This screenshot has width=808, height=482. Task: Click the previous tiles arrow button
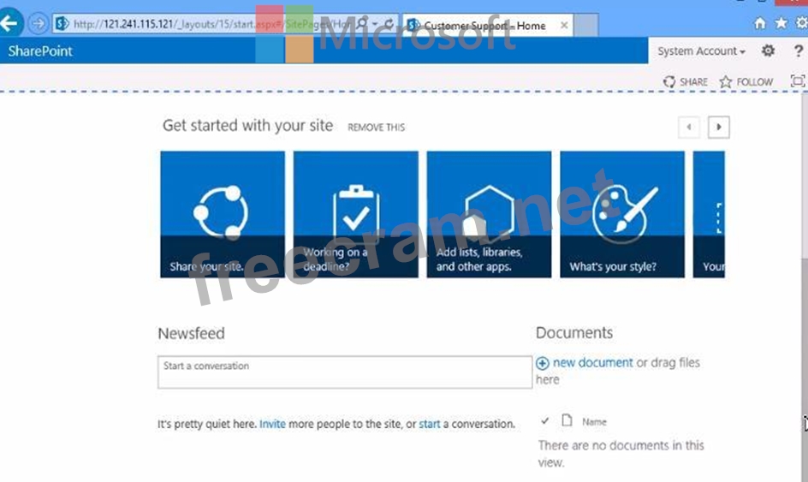pos(689,127)
